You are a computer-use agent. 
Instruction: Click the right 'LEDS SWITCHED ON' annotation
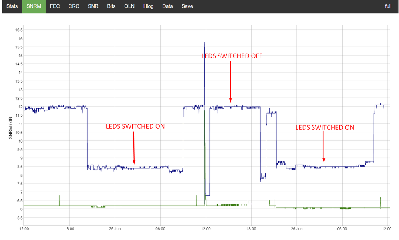coord(324,128)
